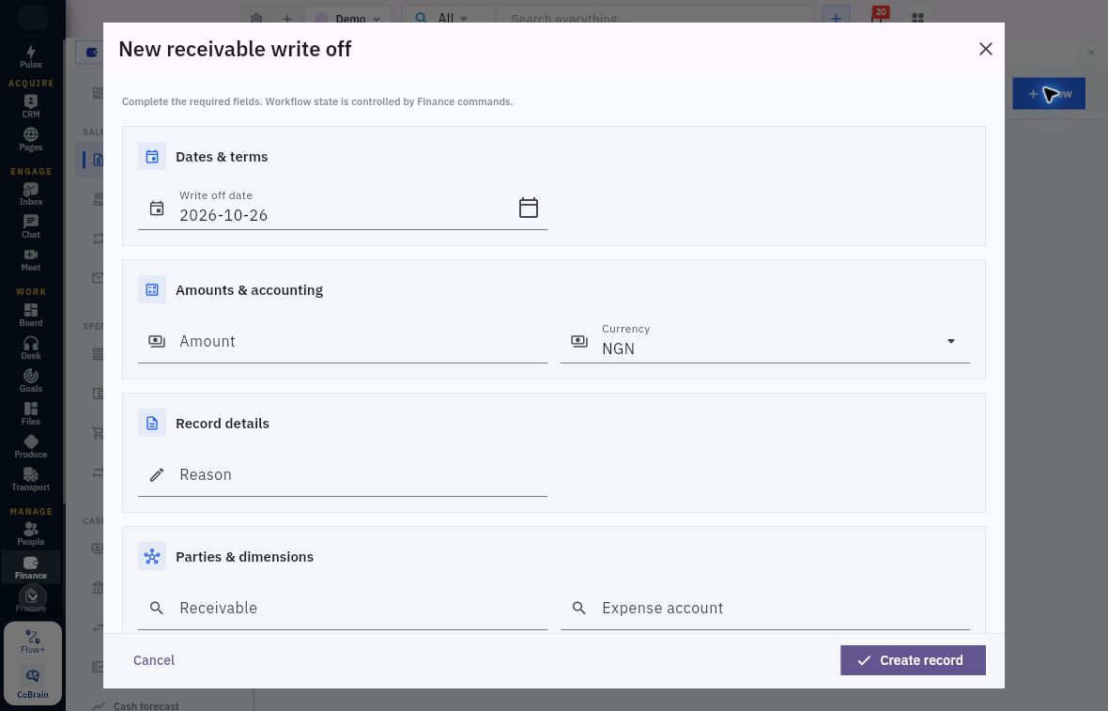
Task: Expand the Currency dropdown
Action: tap(765, 341)
